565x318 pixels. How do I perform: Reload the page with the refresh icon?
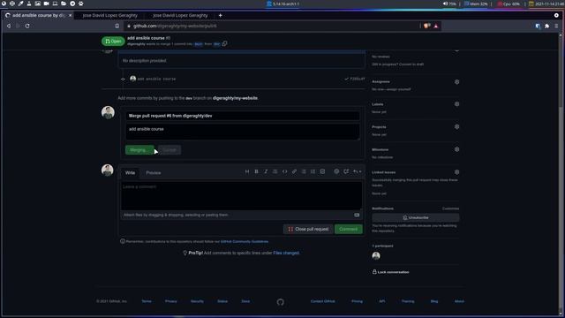pyautogui.click(x=27, y=26)
